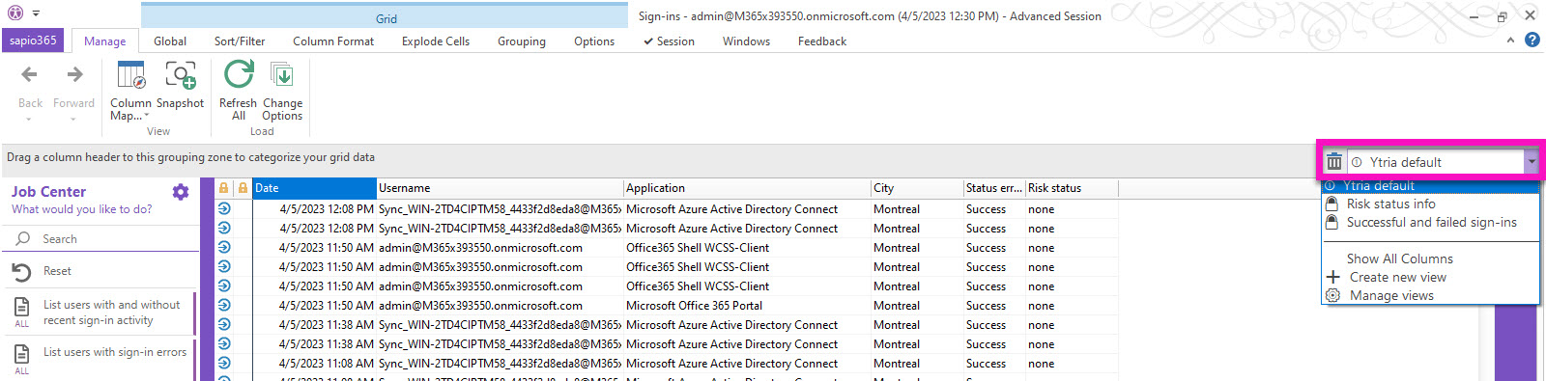The image size is (1546, 381).
Task: Switch to the Sort/Filter tab
Action: pos(240,41)
